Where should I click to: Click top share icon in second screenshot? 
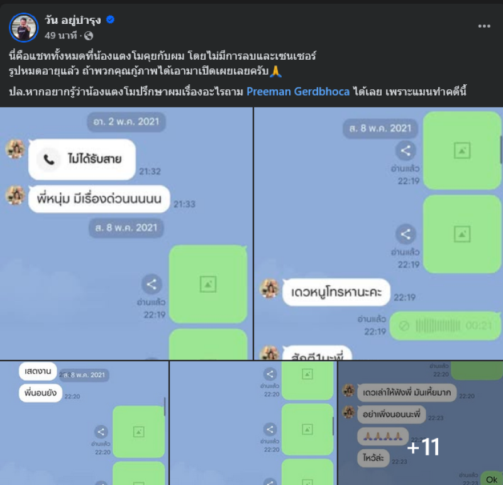point(406,151)
